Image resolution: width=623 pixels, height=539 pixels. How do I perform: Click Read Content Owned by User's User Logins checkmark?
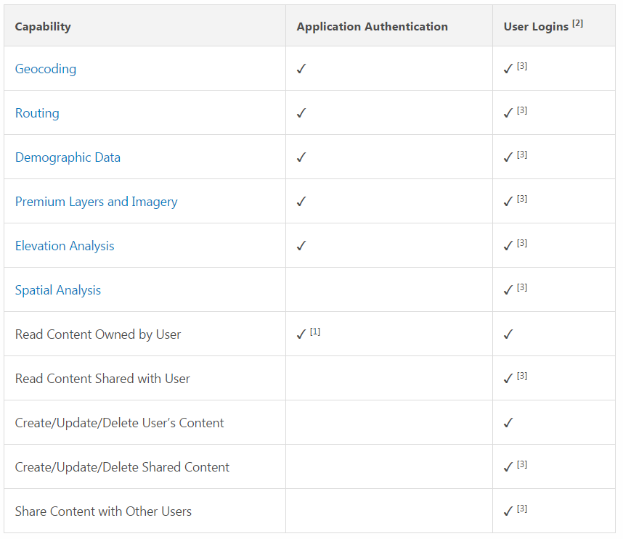[x=508, y=334]
